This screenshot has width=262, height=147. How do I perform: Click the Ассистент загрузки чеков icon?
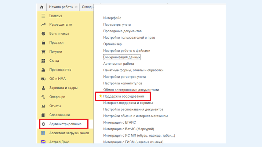pos(43,133)
